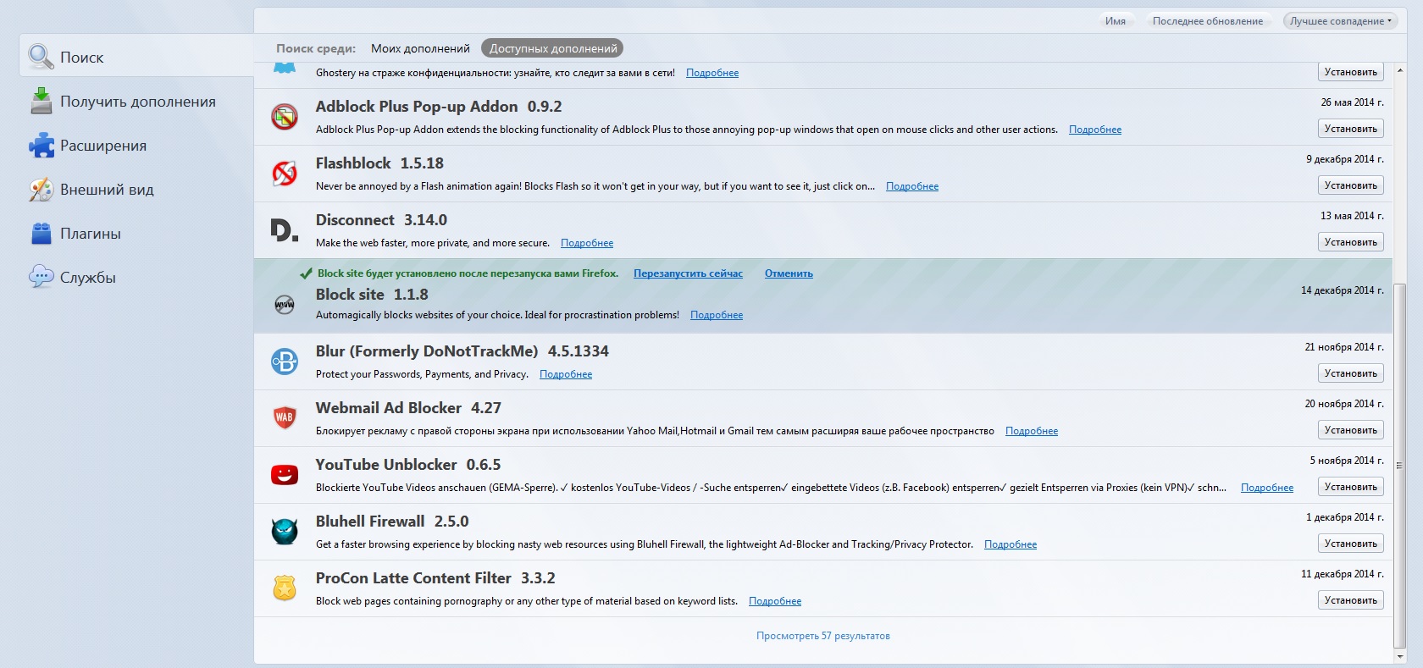
Task: Click the Bluhell Firewall icon
Action: (285, 532)
